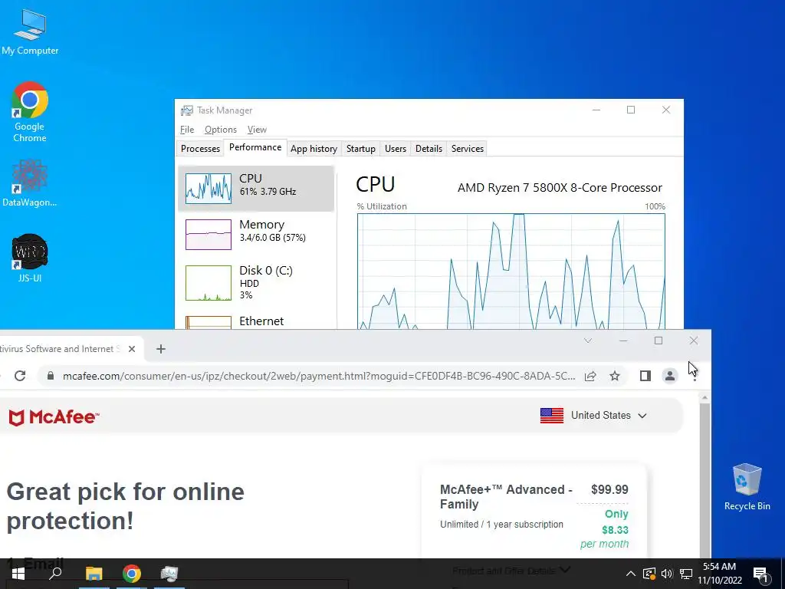Open the Windows Start menu
Image resolution: width=785 pixels, height=589 pixels.
point(18,574)
